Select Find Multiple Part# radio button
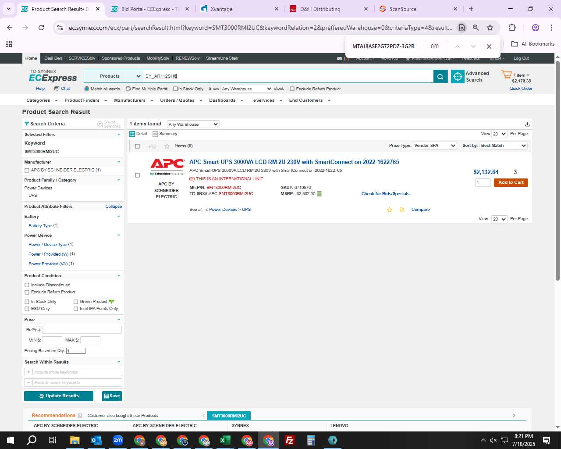The width and height of the screenshot is (561, 449). click(x=128, y=89)
